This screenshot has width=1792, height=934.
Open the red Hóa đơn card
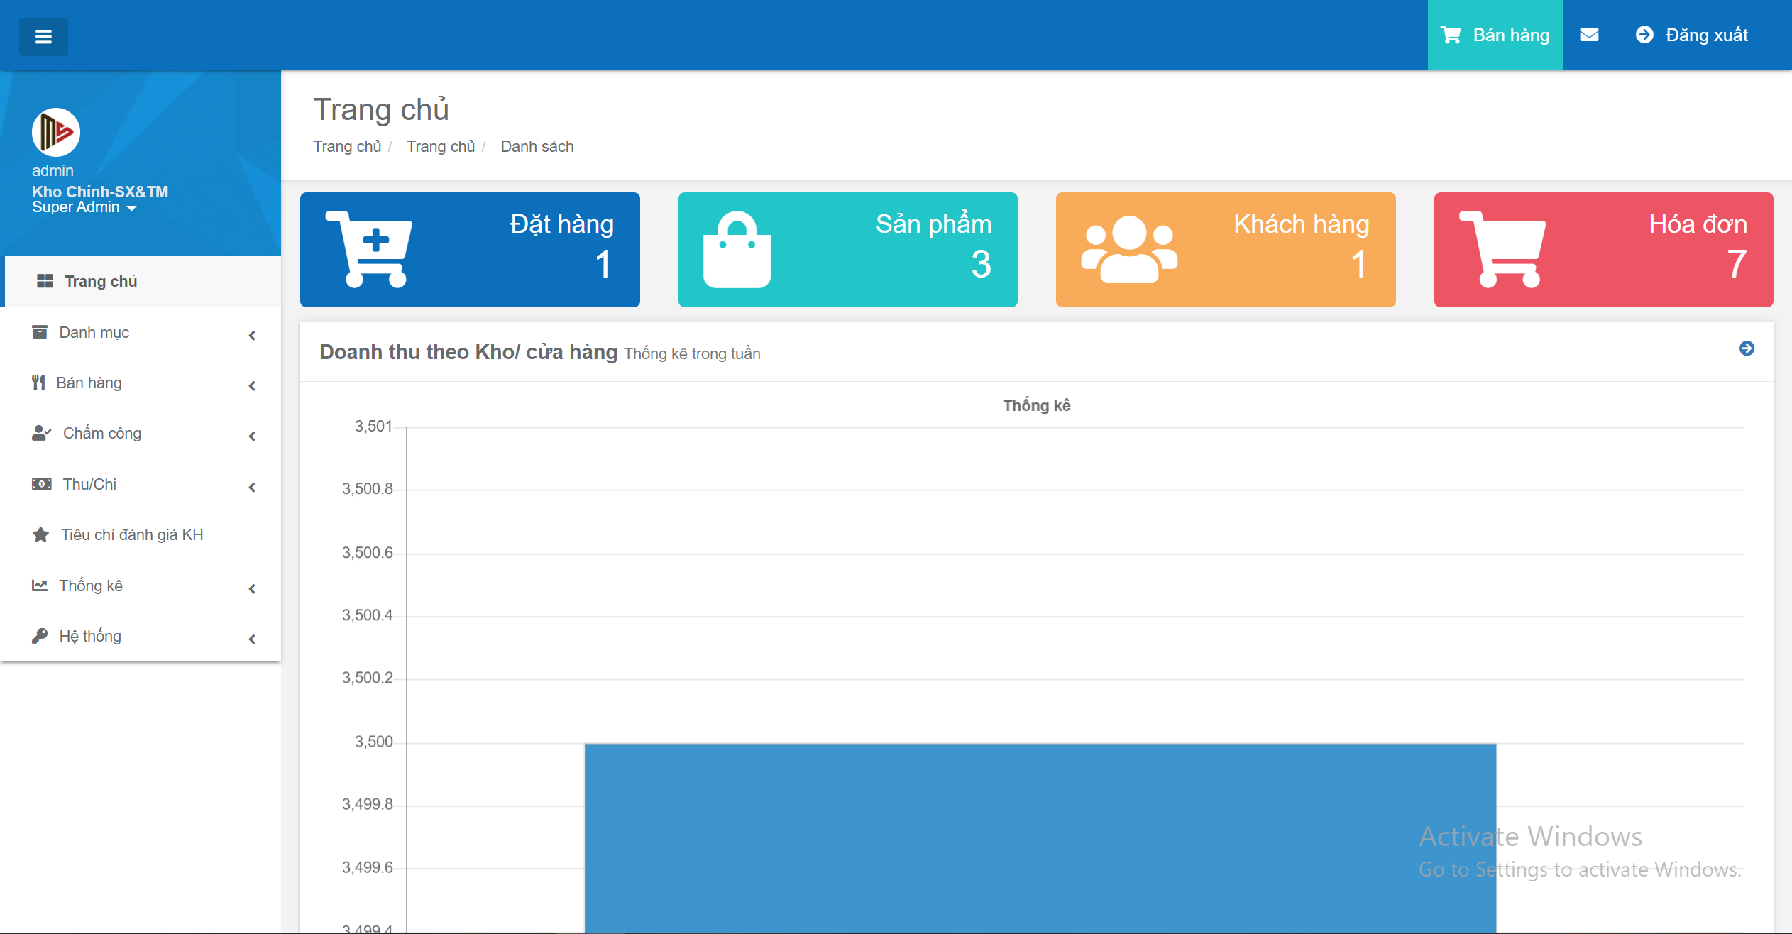[1603, 249]
